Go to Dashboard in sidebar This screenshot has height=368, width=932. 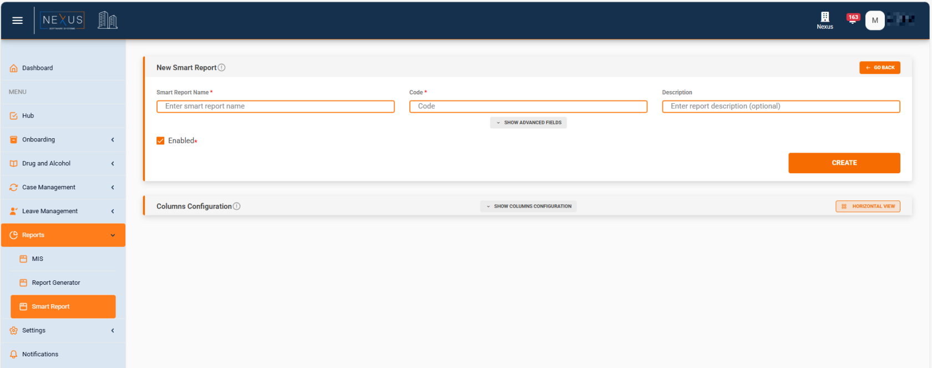(37, 68)
